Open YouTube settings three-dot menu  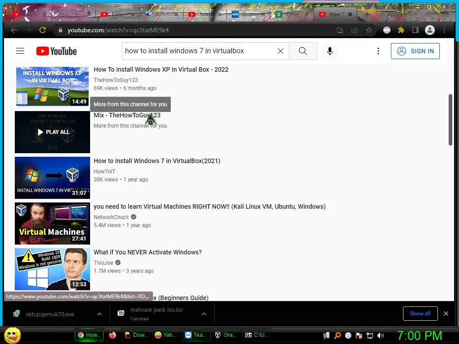[x=378, y=51]
